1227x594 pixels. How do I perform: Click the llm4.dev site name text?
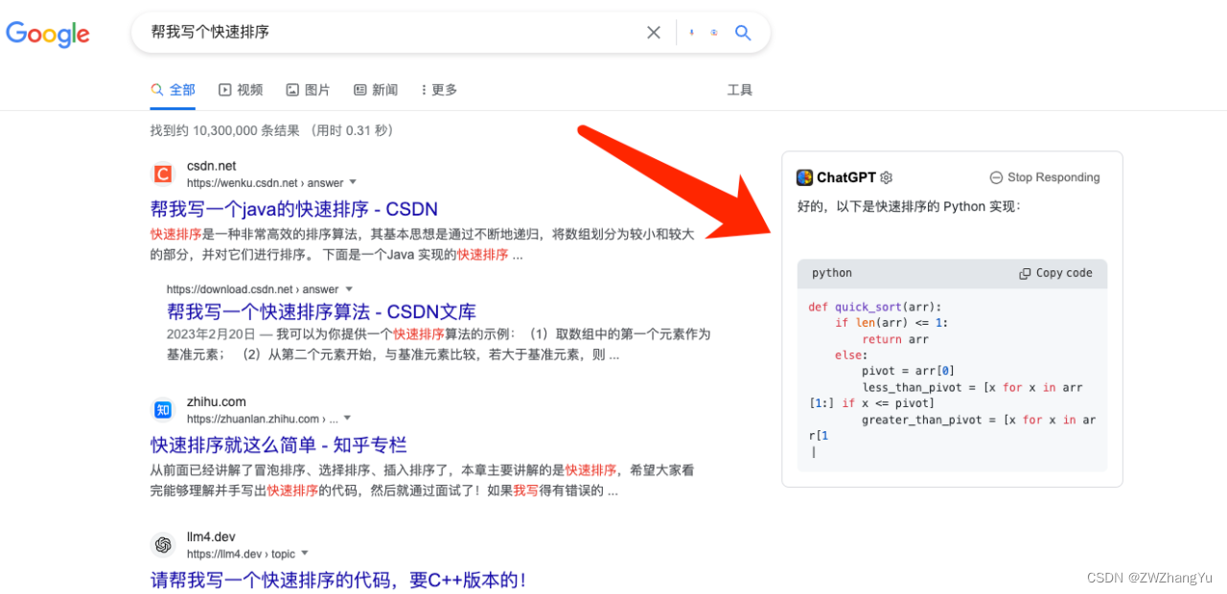(211, 537)
